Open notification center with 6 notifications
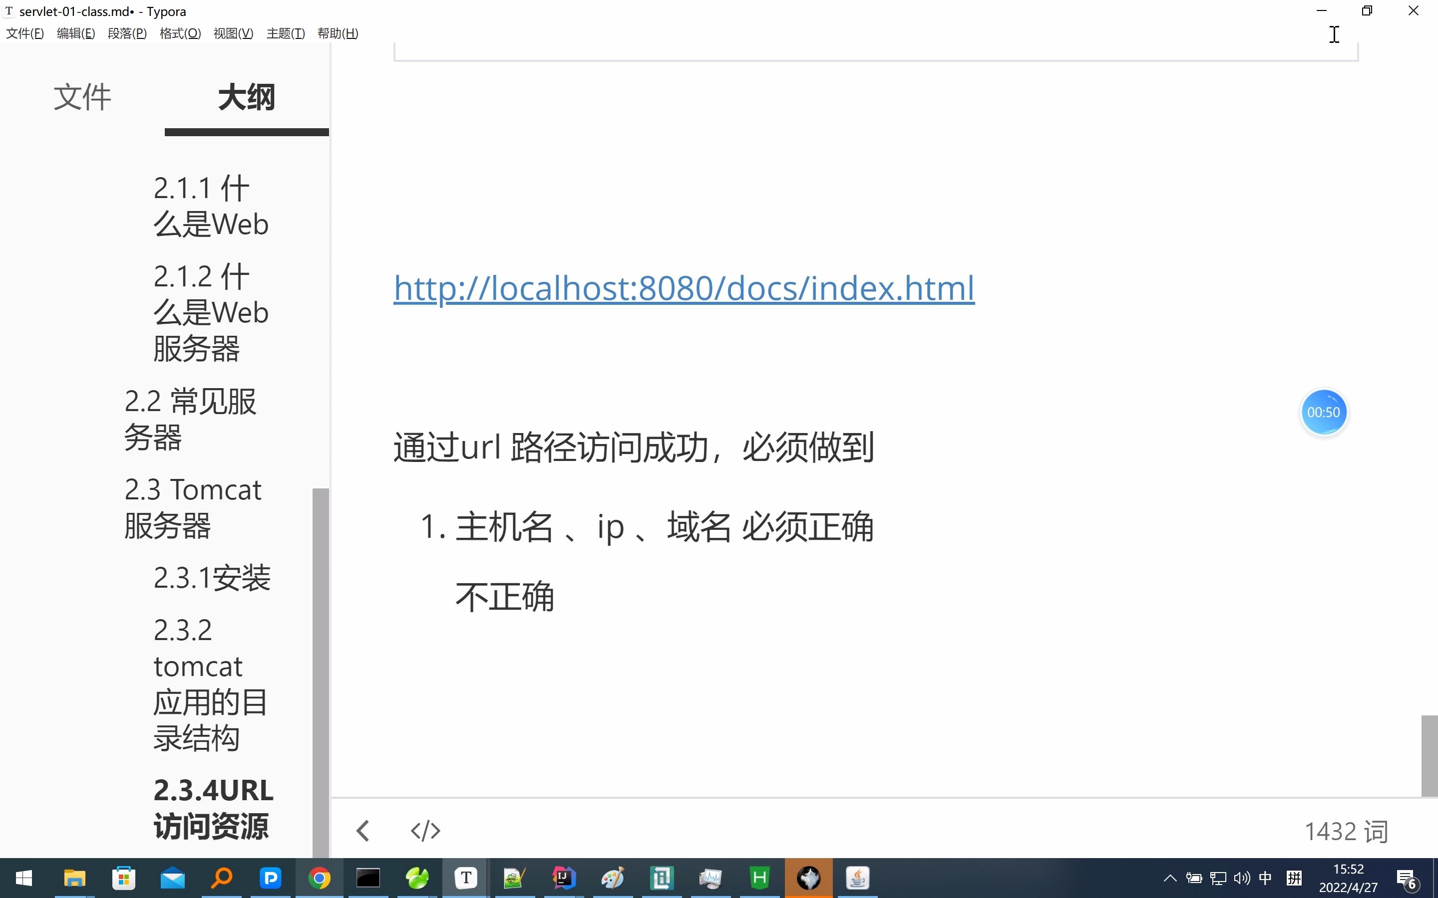1438x898 pixels. [1407, 879]
